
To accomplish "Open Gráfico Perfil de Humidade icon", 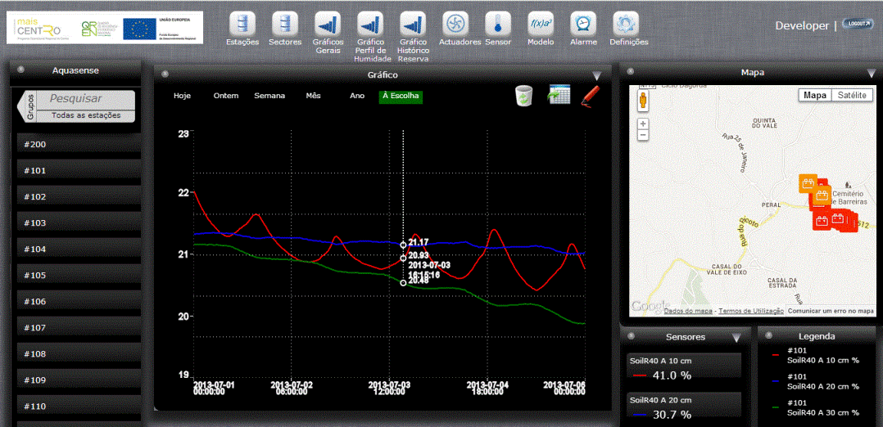I will point(370,25).
